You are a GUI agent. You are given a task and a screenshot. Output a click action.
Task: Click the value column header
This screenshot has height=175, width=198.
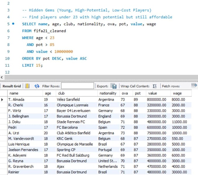(x=158, y=93)
